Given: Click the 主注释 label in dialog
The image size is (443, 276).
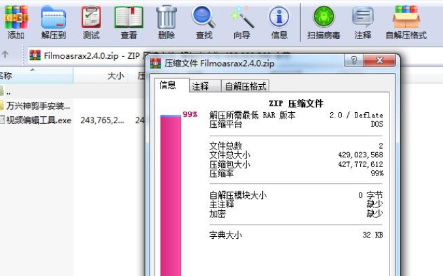Looking at the screenshot, I should coord(222,204).
